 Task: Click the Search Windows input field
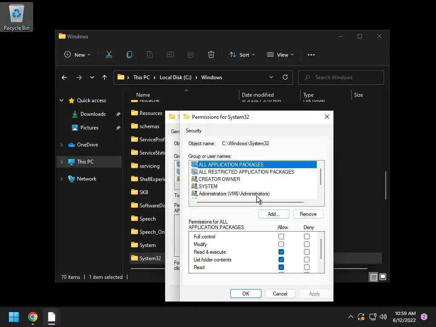341,77
